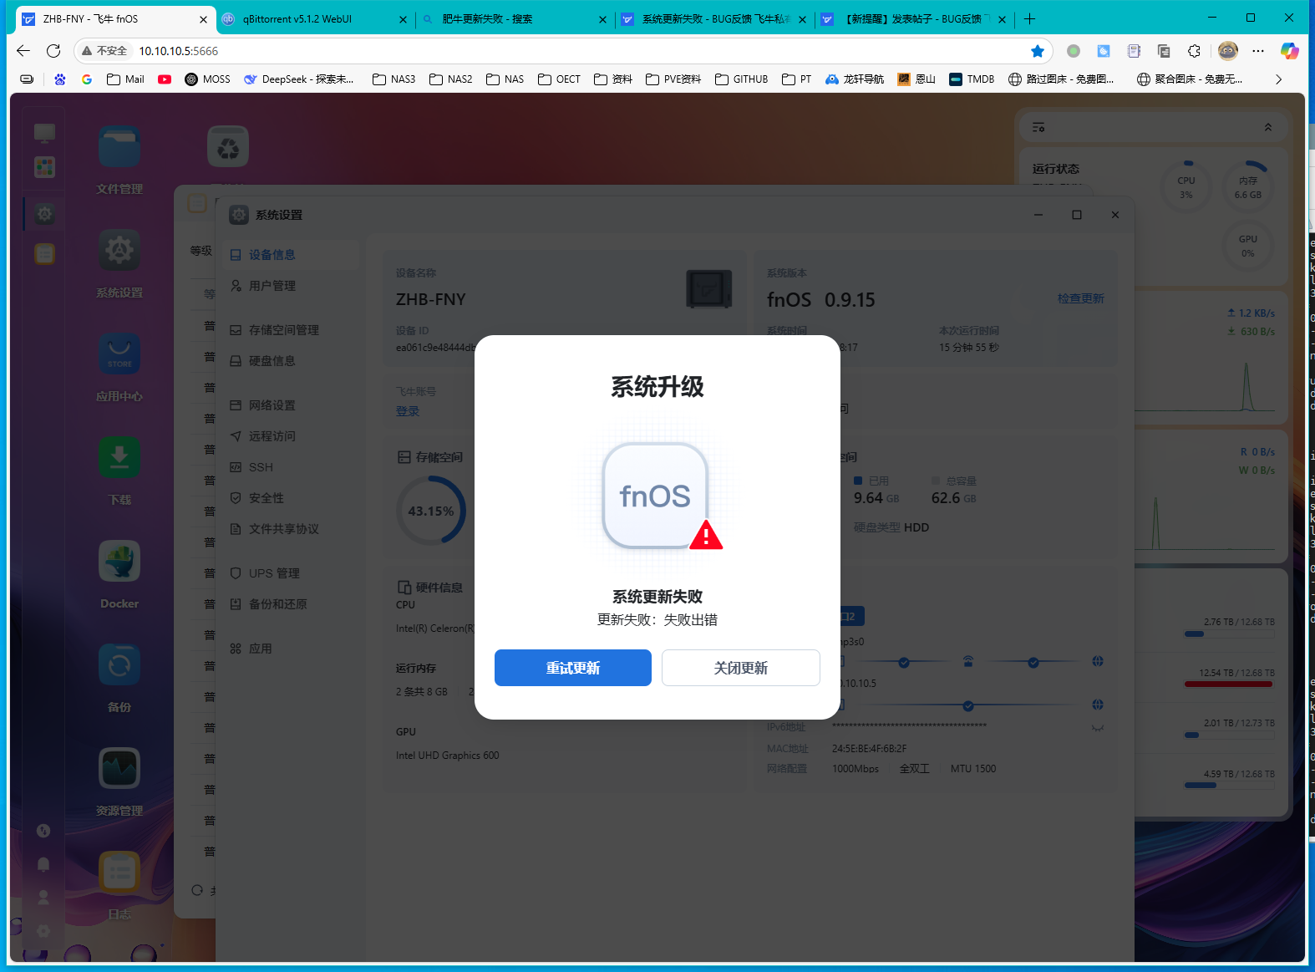Reload the page with the refresh icon
Screen dimensions: 1315x972
53,51
